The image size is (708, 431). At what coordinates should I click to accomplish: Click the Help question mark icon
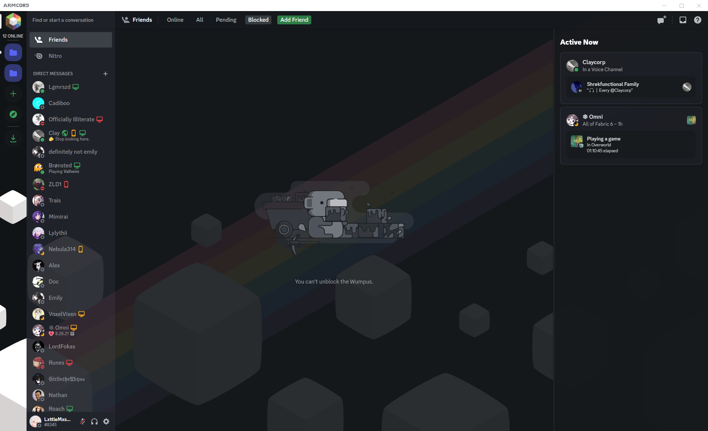click(697, 20)
